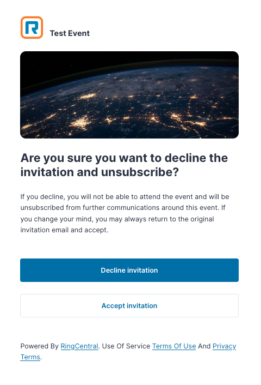Open the RingCentral link in footer
Viewport: 261px width, 385px height.
[x=79, y=346]
